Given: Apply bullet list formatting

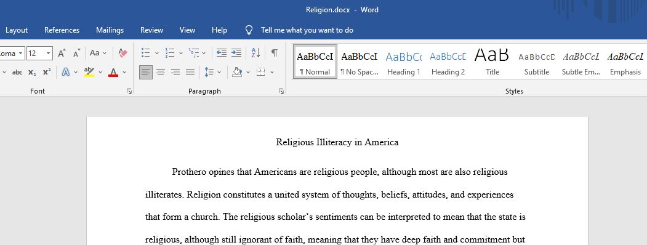Looking at the screenshot, I should (x=145, y=53).
